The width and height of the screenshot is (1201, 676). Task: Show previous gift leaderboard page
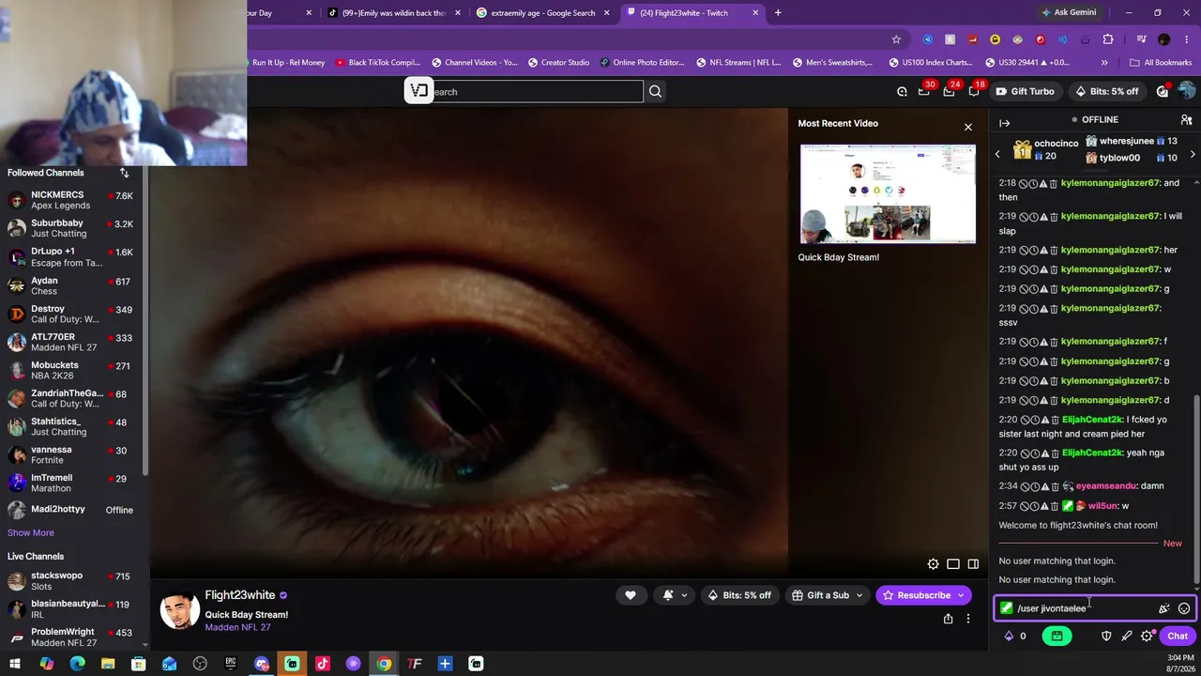click(997, 153)
